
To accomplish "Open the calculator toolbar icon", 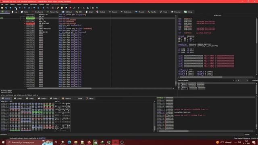I will [x=93, y=8].
